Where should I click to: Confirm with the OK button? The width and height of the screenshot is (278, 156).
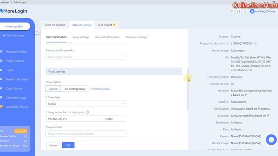pyautogui.click(x=68, y=145)
